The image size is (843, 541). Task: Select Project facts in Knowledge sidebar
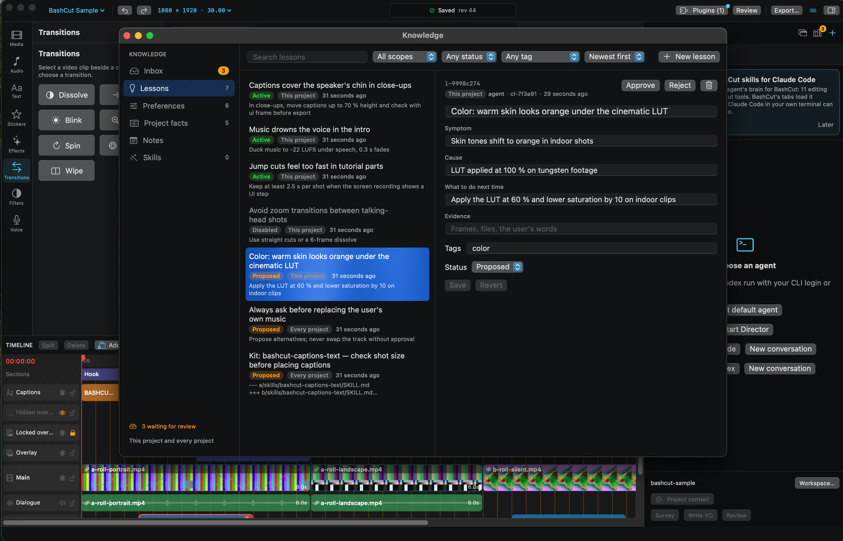(x=179, y=123)
